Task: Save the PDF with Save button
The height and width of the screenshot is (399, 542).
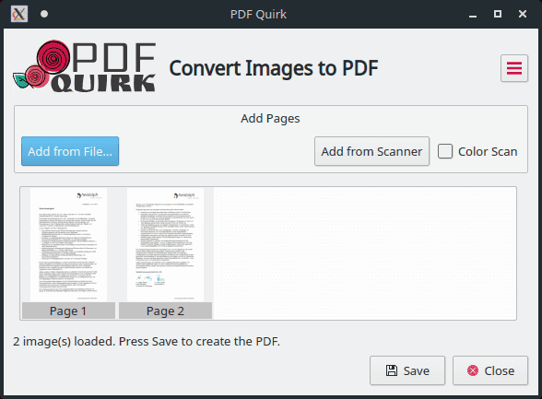Action: pyautogui.click(x=407, y=370)
